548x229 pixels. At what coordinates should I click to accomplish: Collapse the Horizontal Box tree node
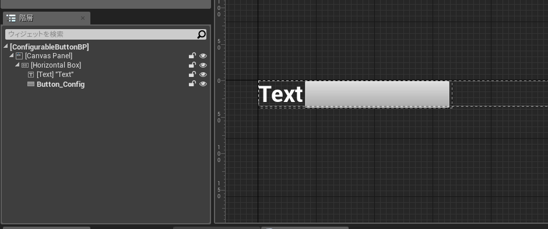[x=17, y=65]
